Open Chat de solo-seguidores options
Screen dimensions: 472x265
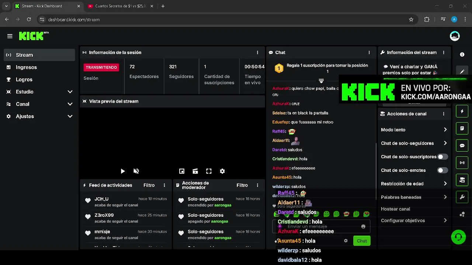414,143
